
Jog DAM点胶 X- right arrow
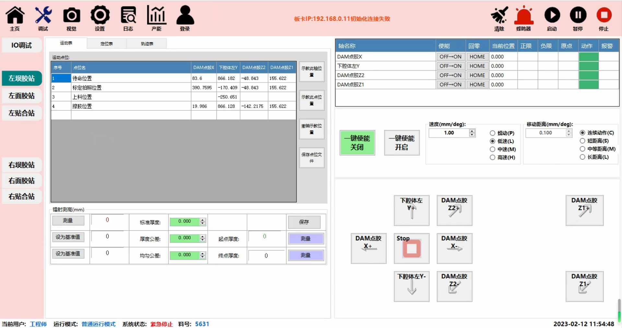[454, 248]
